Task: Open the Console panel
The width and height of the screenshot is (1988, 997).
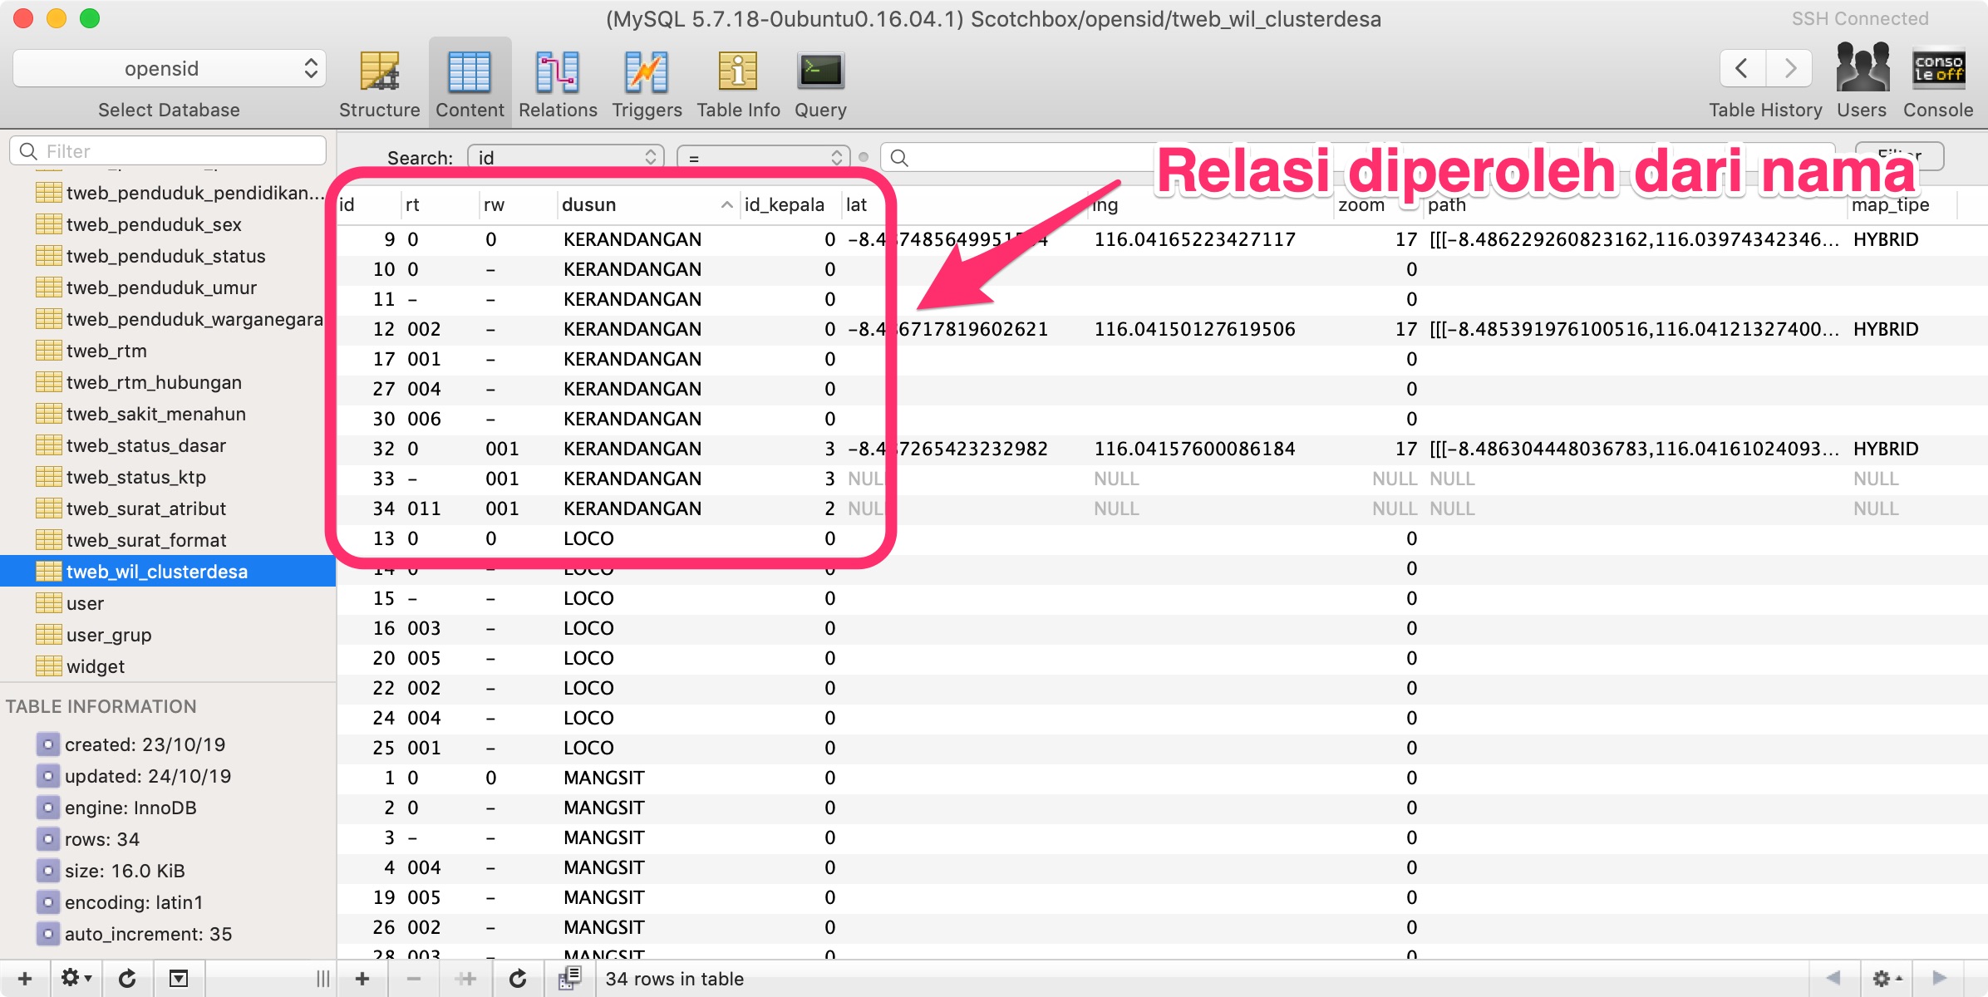Action: click(x=1937, y=81)
